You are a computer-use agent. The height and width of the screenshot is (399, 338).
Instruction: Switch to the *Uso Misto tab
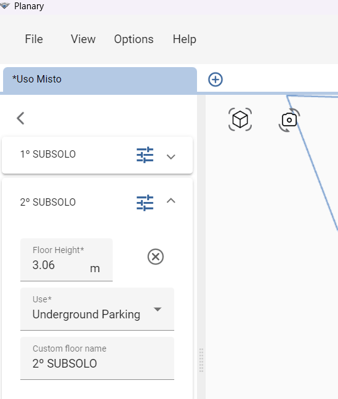click(100, 79)
